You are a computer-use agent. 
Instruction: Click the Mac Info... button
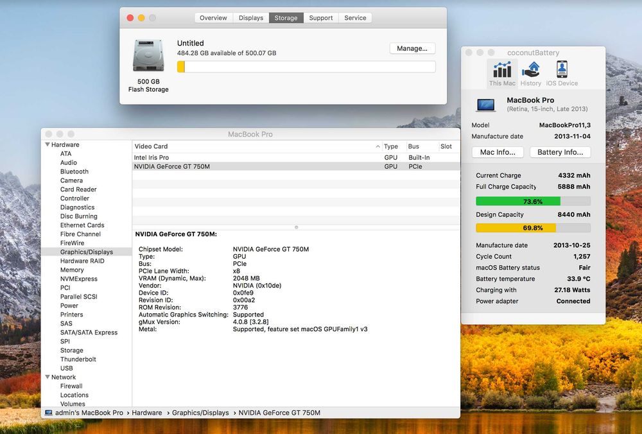coord(498,152)
